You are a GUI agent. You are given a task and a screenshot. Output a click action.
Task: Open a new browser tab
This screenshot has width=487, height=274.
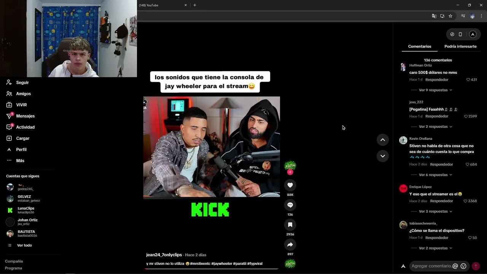[x=195, y=5]
